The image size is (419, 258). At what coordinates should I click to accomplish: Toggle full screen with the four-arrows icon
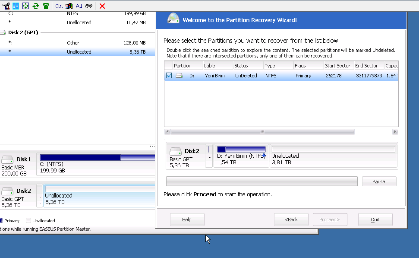pos(25,6)
